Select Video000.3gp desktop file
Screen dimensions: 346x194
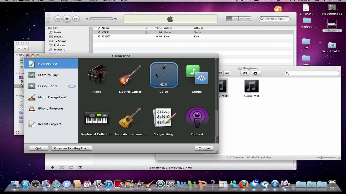click(x=332, y=9)
